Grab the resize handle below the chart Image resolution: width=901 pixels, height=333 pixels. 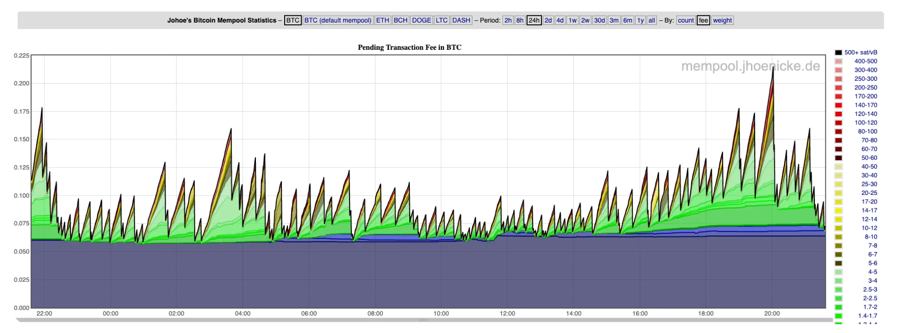click(423, 320)
